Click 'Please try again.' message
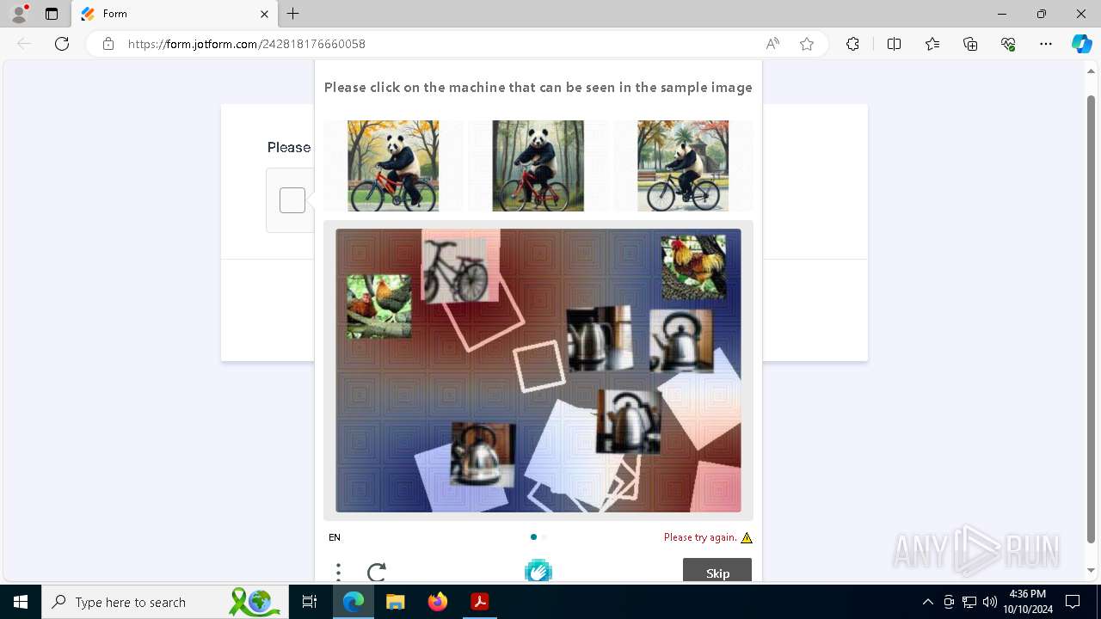The image size is (1101, 619). (x=700, y=537)
